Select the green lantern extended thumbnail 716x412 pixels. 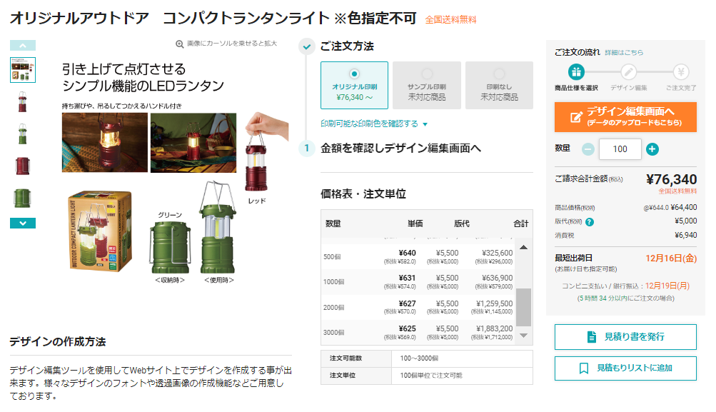[22, 134]
